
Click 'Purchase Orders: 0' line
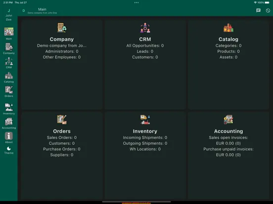[x=62, y=149]
